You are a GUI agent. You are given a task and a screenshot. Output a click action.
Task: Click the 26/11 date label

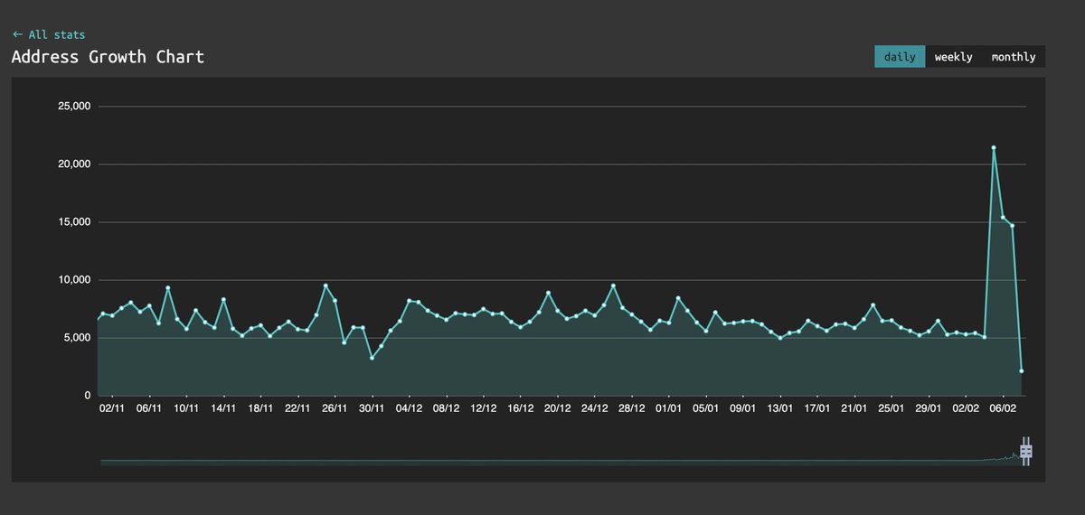335,408
